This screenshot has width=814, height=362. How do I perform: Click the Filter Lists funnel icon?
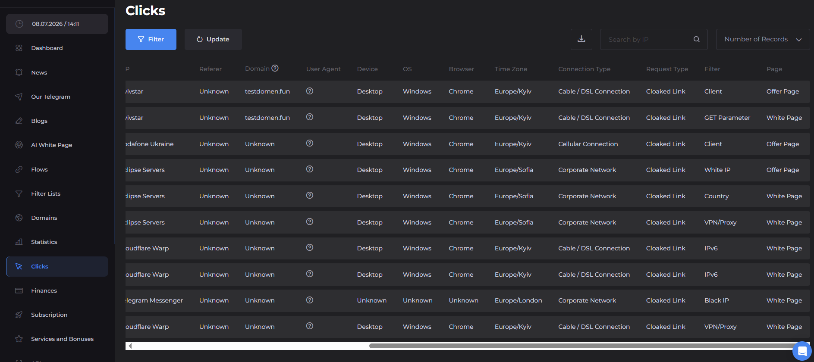click(19, 193)
